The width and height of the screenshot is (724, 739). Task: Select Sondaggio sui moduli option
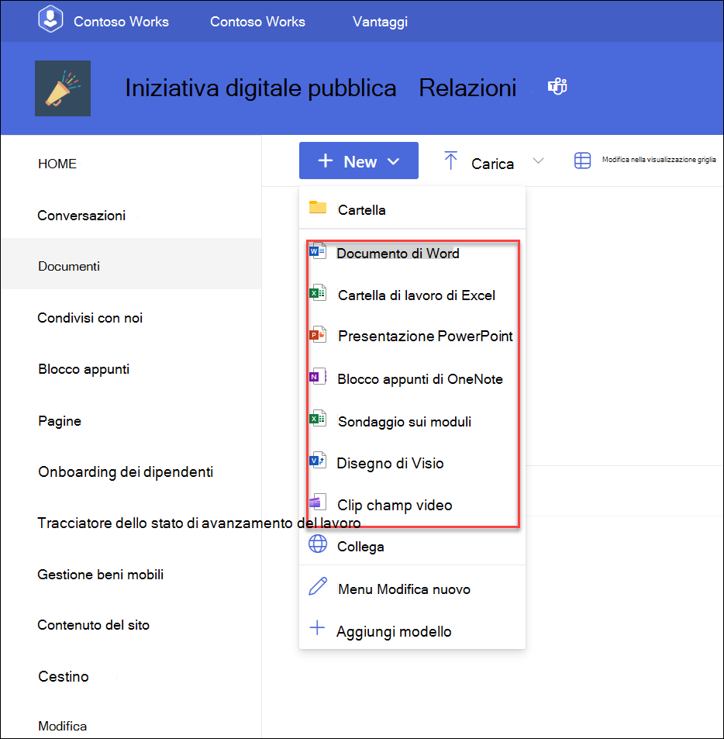[x=412, y=421]
